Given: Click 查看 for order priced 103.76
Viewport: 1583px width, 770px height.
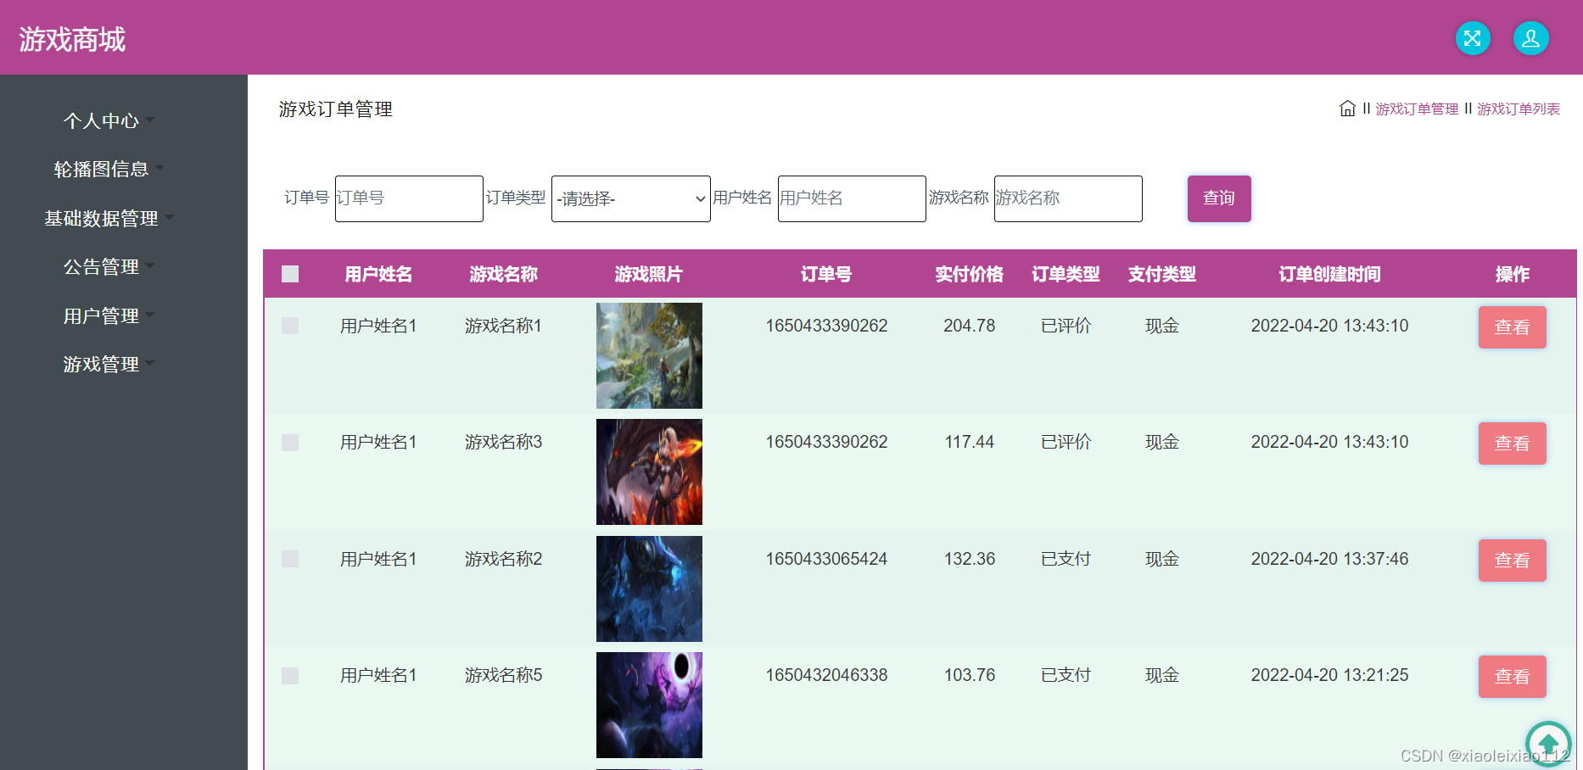Looking at the screenshot, I should tap(1512, 677).
